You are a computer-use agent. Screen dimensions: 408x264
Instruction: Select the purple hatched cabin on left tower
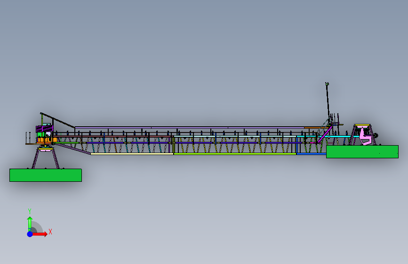click(x=45, y=128)
